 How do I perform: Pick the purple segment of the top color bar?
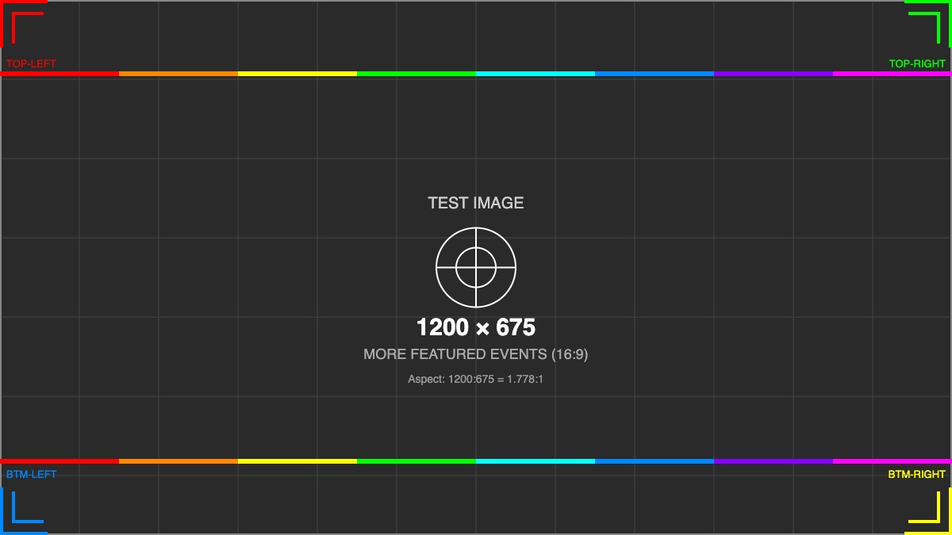click(x=773, y=74)
